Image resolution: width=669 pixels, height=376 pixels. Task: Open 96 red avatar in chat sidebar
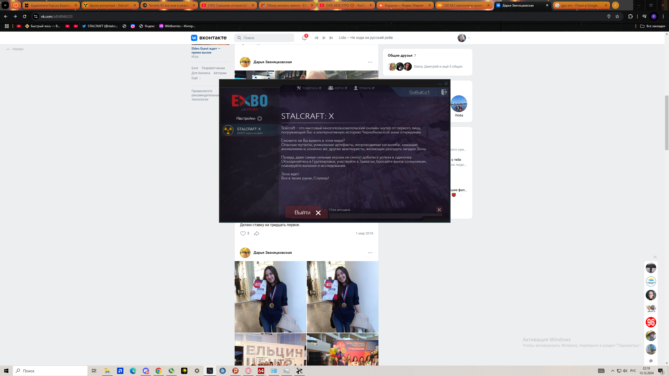click(x=651, y=322)
